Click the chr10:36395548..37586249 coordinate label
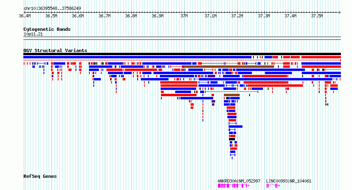Screen dimensions: 352x190 pos(52,8)
